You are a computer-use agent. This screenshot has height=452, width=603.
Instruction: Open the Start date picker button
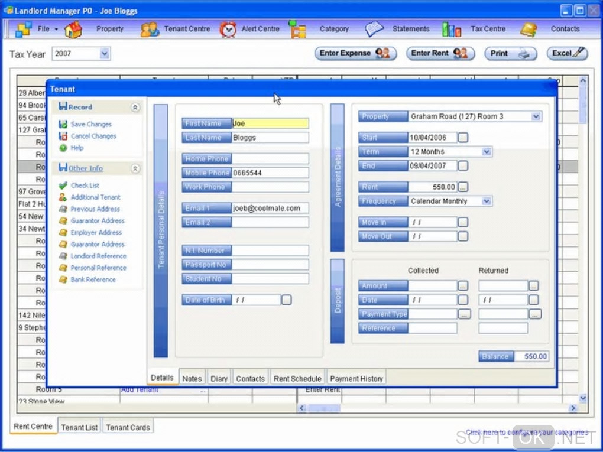pos(463,138)
